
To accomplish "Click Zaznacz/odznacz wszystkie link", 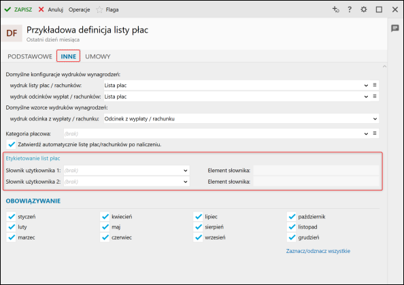I will point(318,251).
